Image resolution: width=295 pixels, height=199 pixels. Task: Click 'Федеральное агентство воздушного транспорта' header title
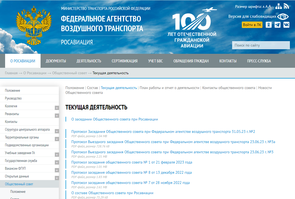(x=102, y=24)
